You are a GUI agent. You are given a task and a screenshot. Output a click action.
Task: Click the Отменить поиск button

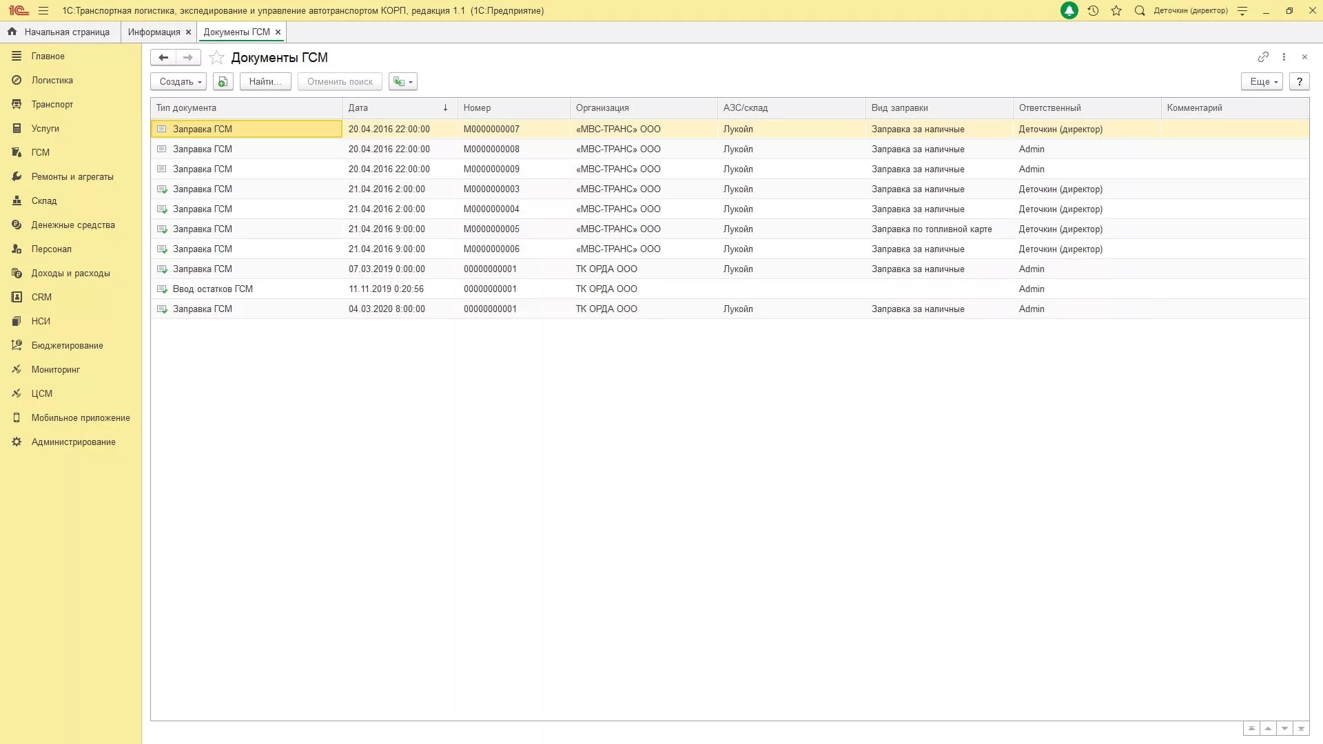[x=340, y=81]
